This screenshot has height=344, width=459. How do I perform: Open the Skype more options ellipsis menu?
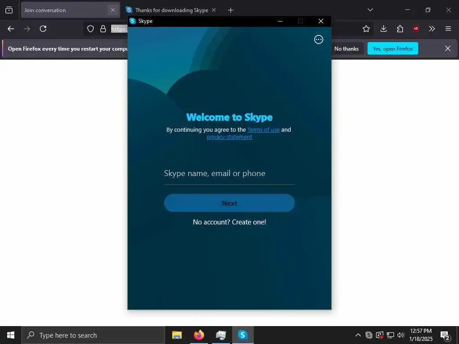click(x=319, y=39)
